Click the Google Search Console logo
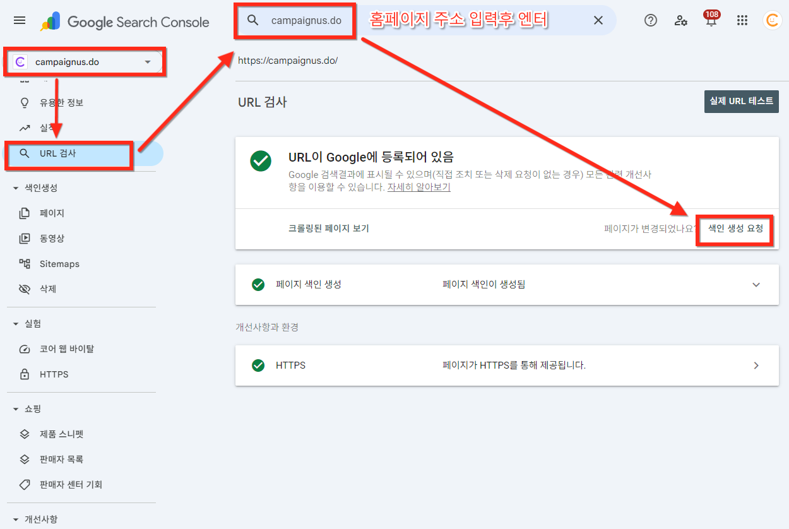Screen dimensions: 789x529 tap(124, 22)
